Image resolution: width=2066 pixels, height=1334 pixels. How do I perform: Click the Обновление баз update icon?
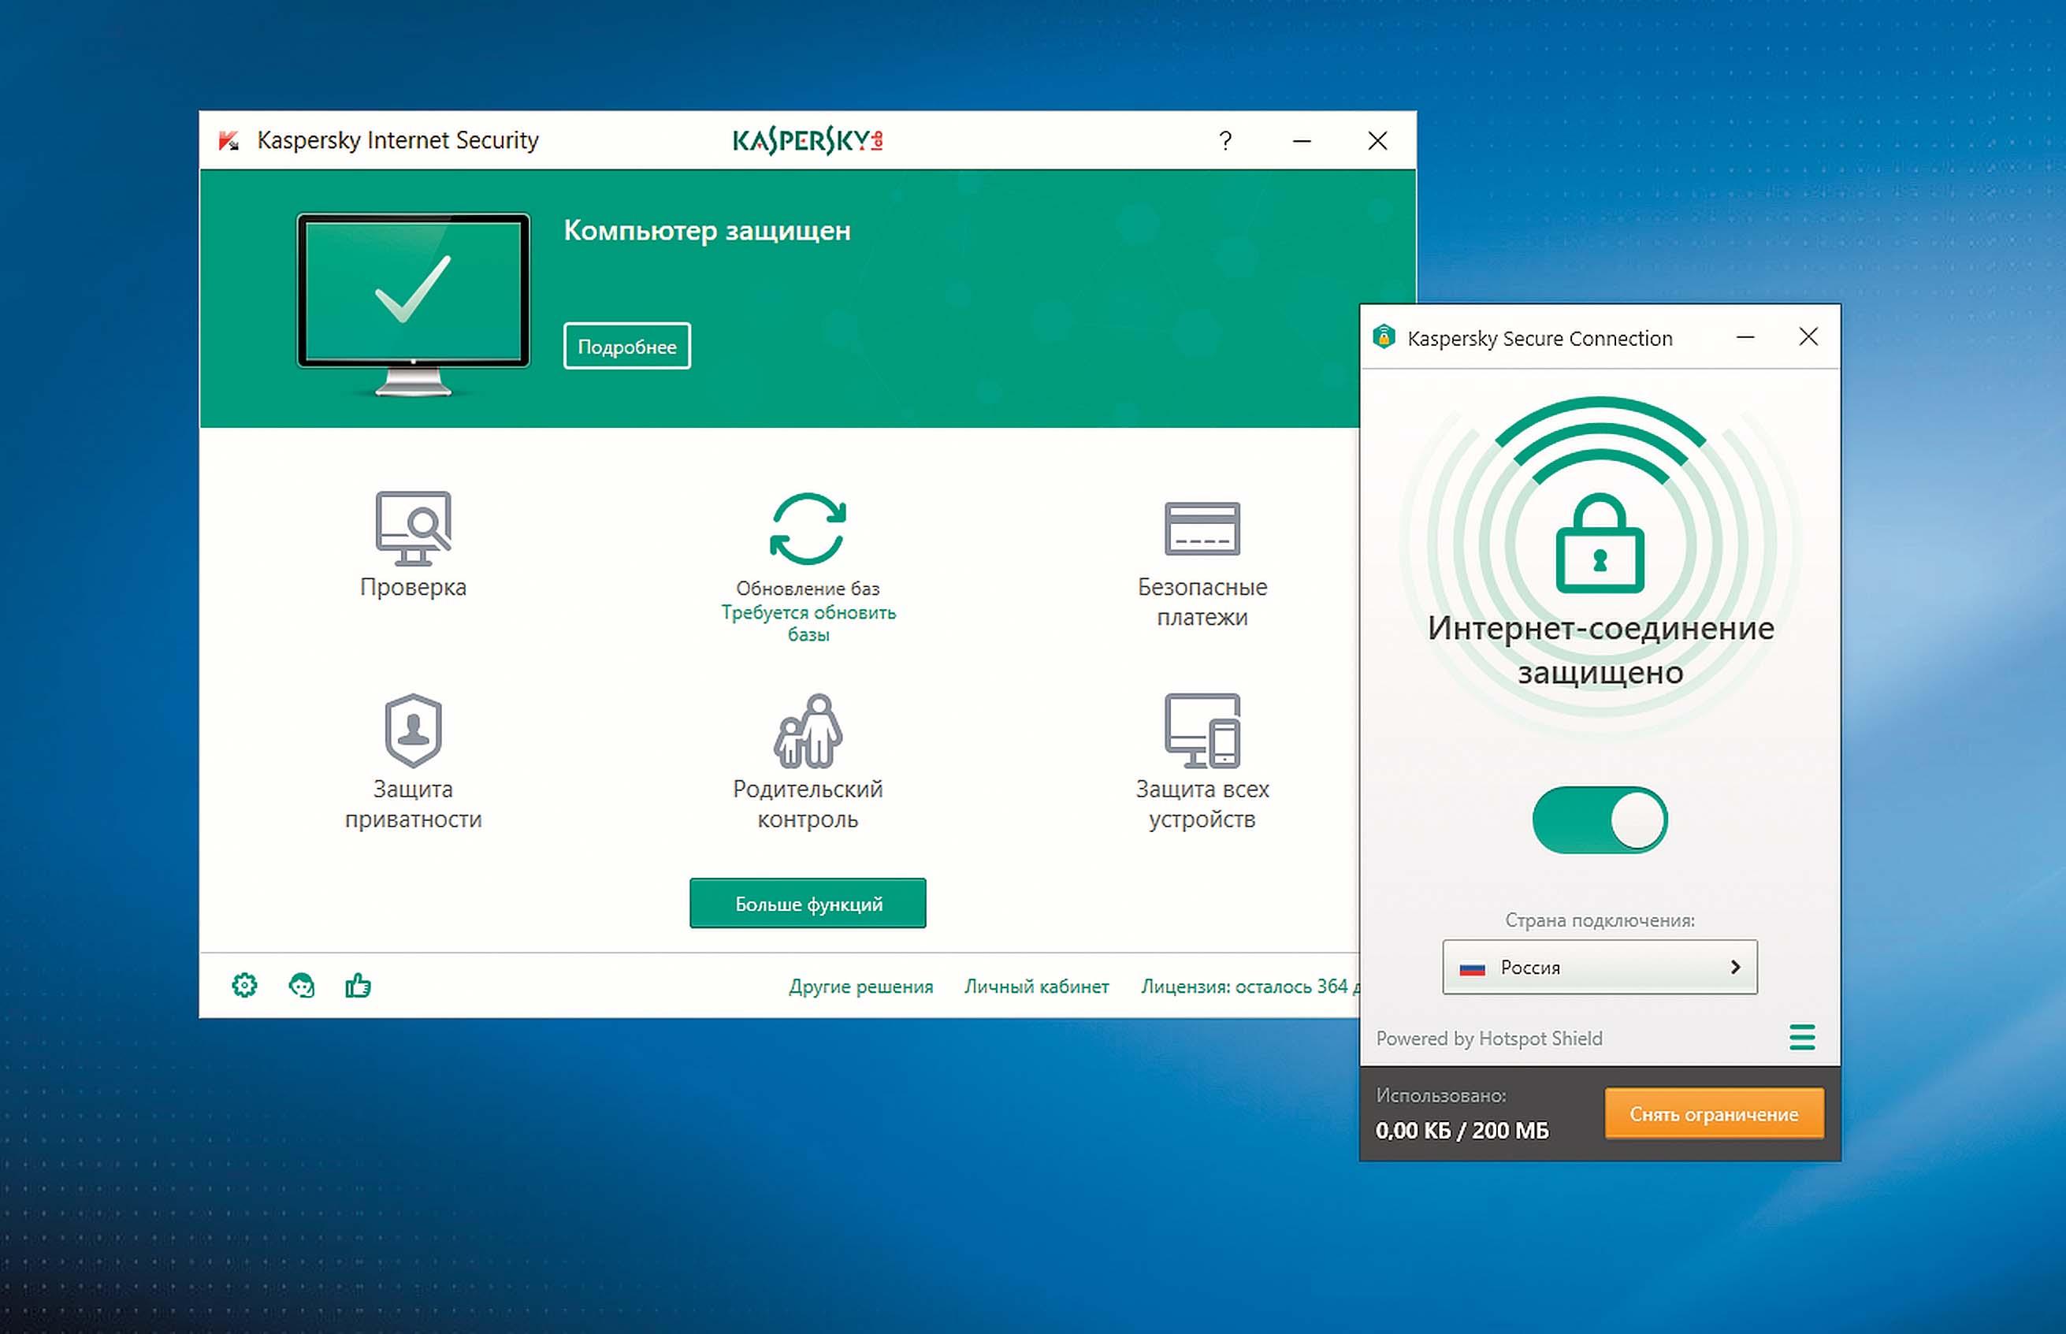(808, 529)
